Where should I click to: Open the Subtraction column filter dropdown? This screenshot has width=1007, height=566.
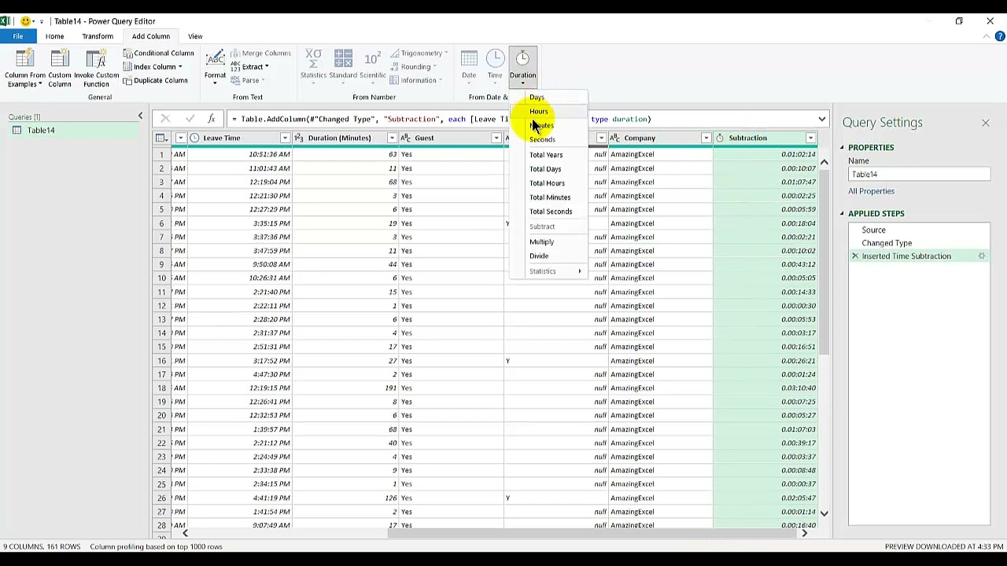click(810, 138)
